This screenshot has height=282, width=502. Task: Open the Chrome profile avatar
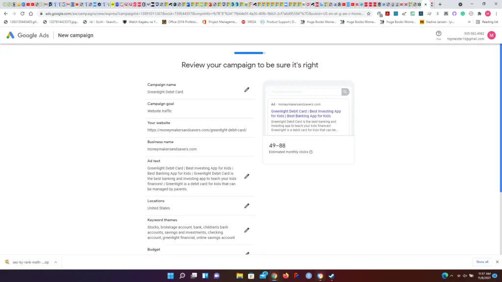click(488, 14)
